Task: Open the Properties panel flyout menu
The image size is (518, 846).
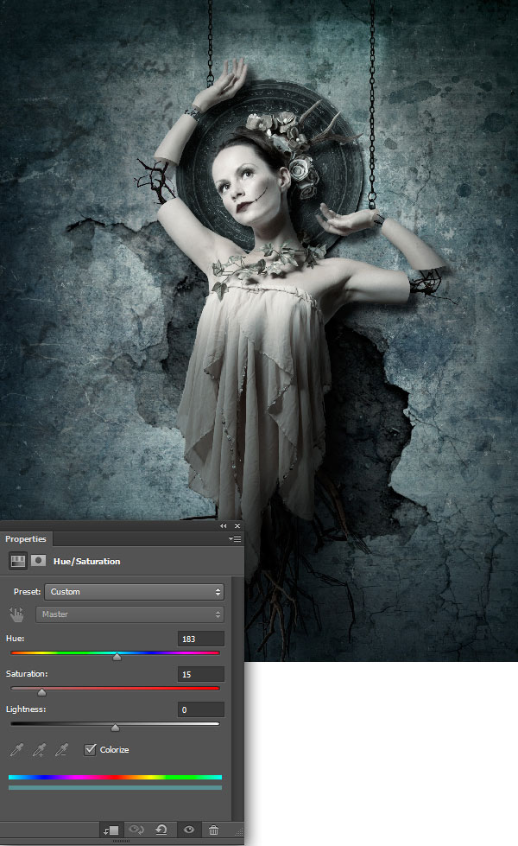Action: pyautogui.click(x=235, y=538)
